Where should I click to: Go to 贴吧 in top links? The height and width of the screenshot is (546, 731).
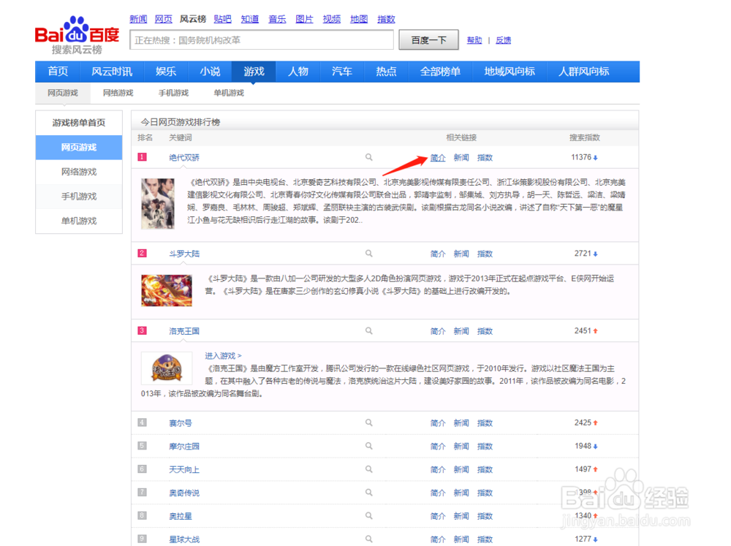point(222,19)
